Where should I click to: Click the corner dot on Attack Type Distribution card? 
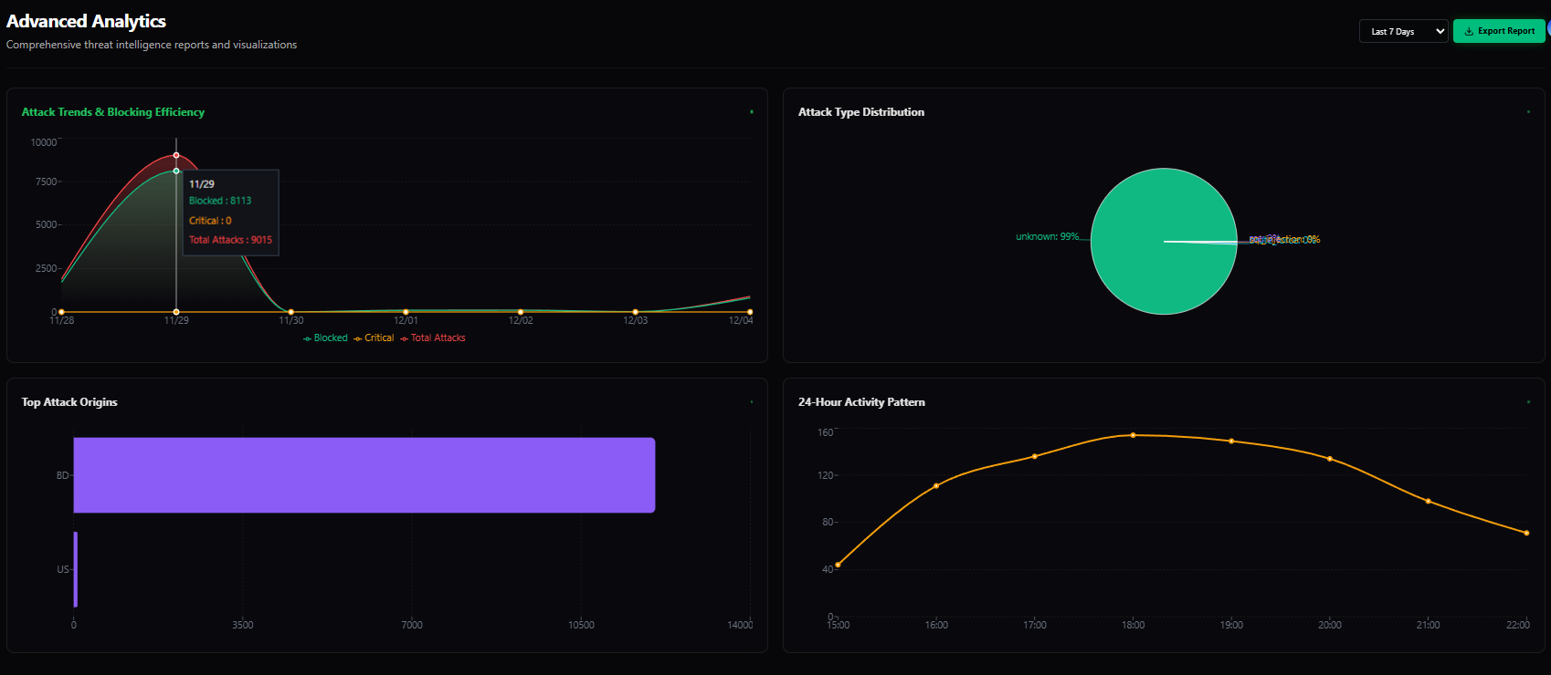tap(1528, 112)
